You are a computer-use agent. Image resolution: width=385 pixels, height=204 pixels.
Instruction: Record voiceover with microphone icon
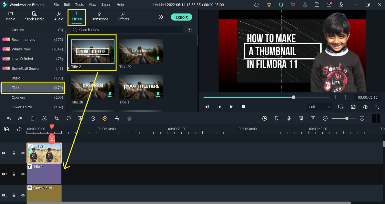click(x=289, y=118)
